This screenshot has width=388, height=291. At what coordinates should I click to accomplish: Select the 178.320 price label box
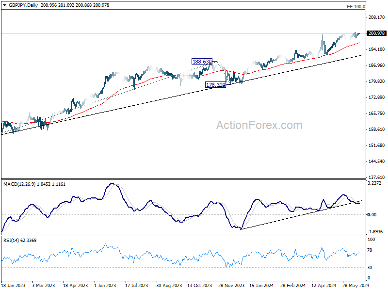216,85
